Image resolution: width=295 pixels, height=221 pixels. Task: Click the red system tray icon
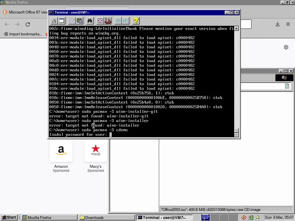point(244,218)
